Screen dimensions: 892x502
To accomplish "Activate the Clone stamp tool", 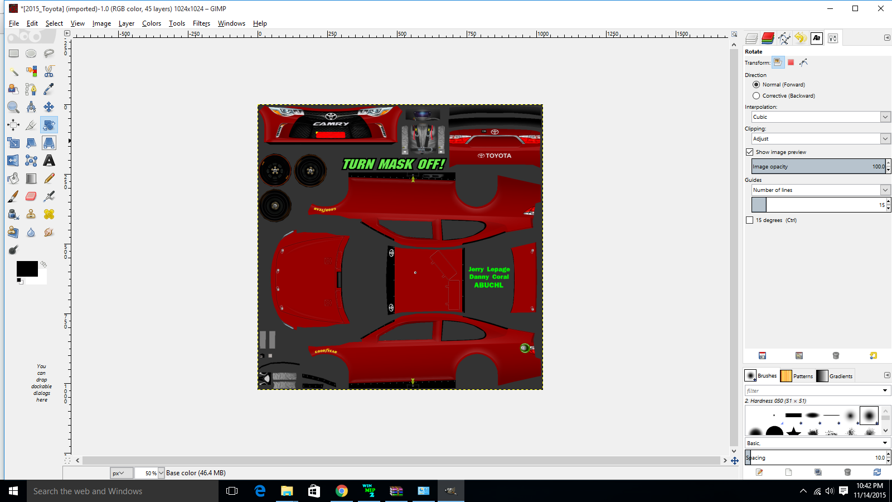I will pos(31,214).
